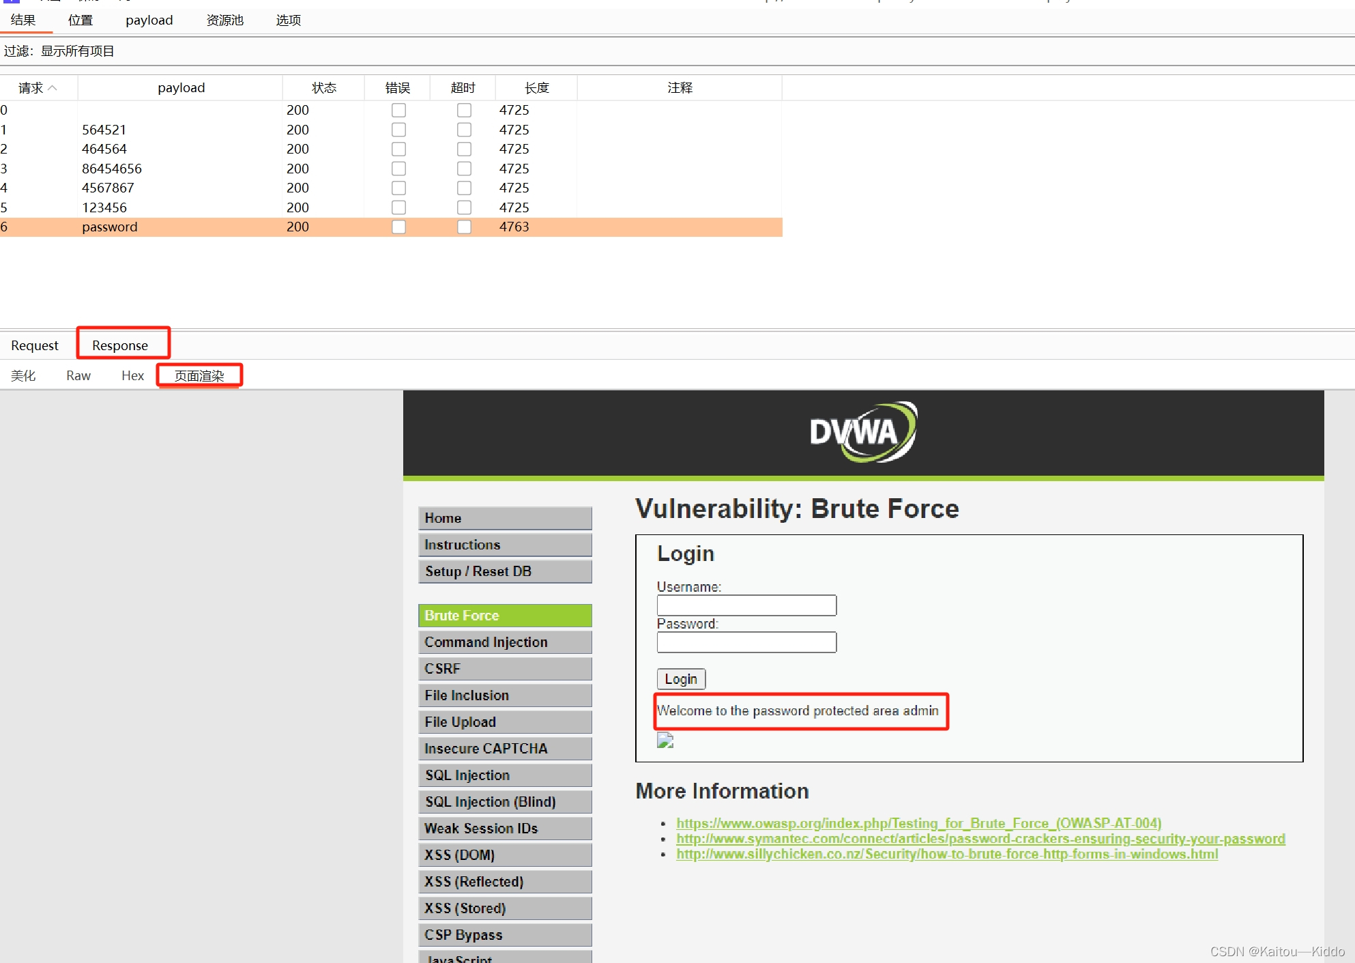Open the 资源池 tab
Image resolution: width=1355 pixels, height=963 pixels.
[224, 20]
